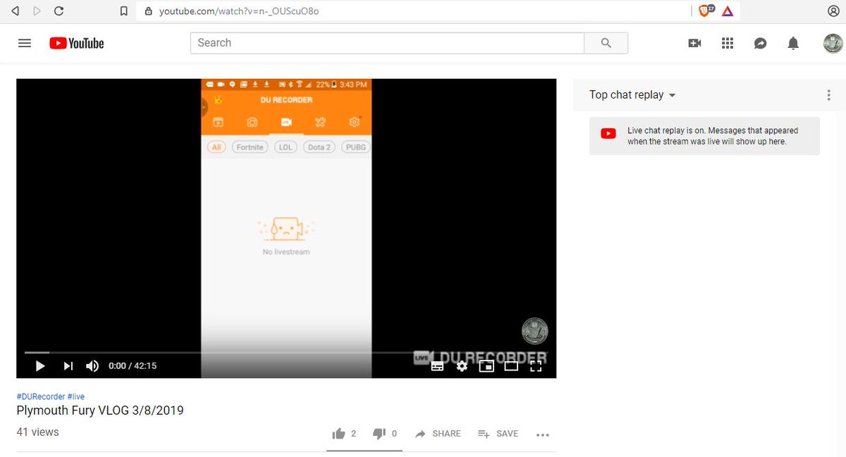Viewport: 846px width, 457px height.
Task: Open the #live hashtag link
Action: (76, 396)
